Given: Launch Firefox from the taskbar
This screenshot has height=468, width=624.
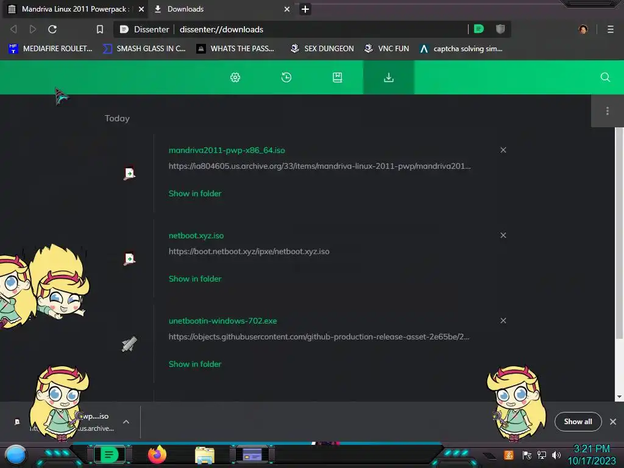Looking at the screenshot, I should pos(157,455).
